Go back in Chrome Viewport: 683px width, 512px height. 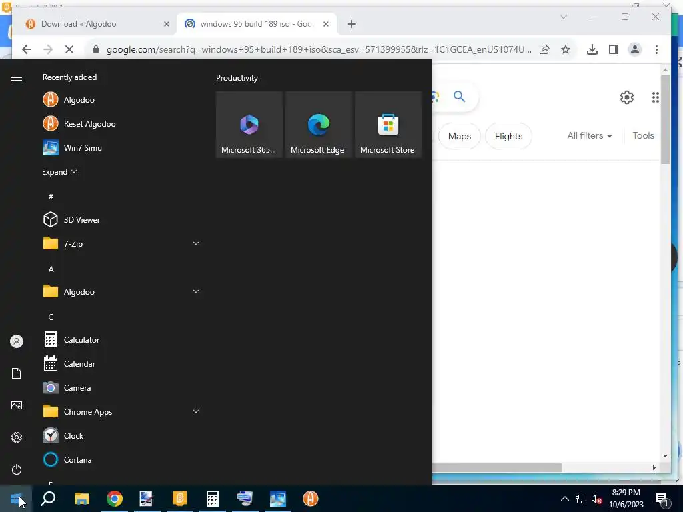(x=27, y=49)
